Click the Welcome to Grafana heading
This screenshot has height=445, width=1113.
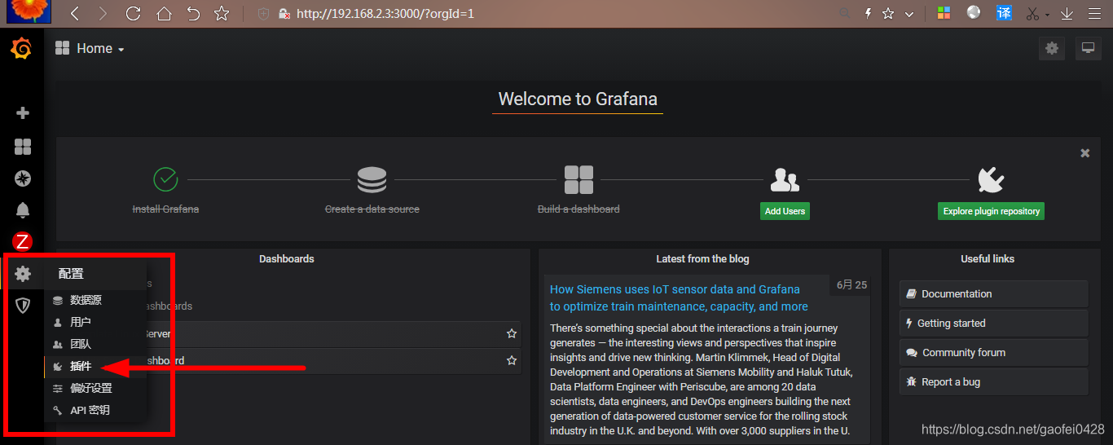pos(578,99)
